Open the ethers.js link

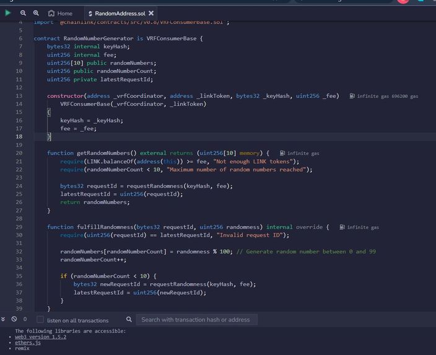tap(28, 343)
